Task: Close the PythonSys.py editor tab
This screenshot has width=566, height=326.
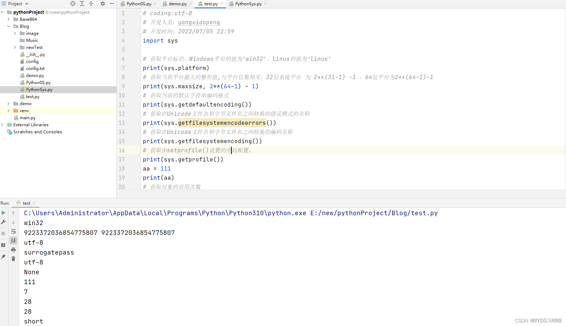Action: [x=266, y=4]
